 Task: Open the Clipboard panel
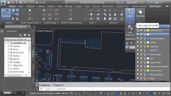pos(140,13)
